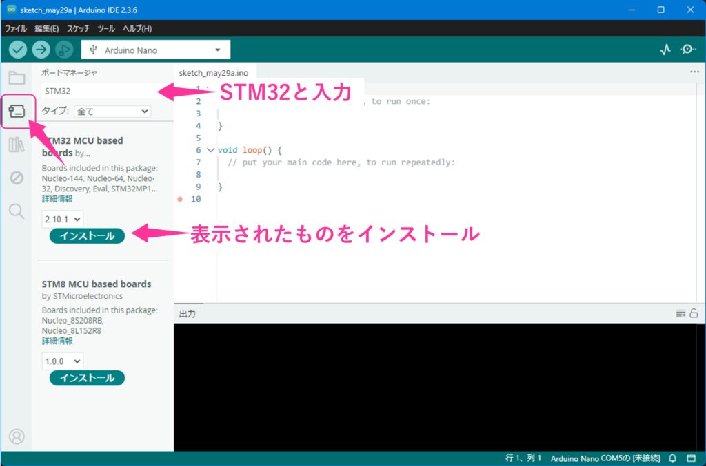Open the 2.10.1 version dropdown

tap(63, 220)
